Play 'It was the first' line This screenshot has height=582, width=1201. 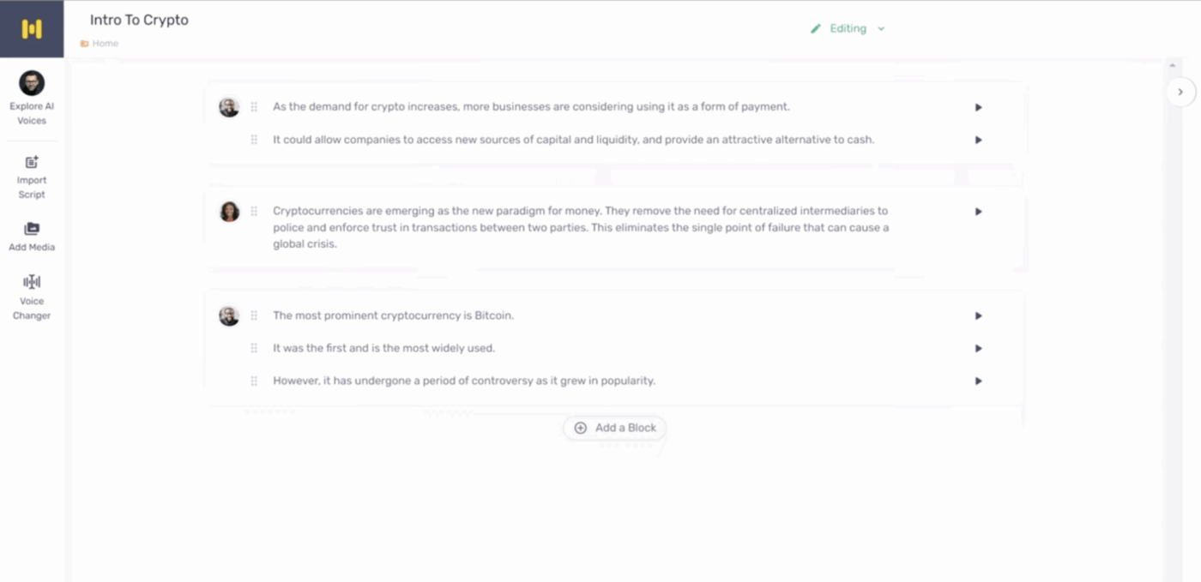(x=978, y=349)
